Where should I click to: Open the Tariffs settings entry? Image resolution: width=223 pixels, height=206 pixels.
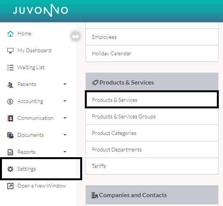pos(152,166)
